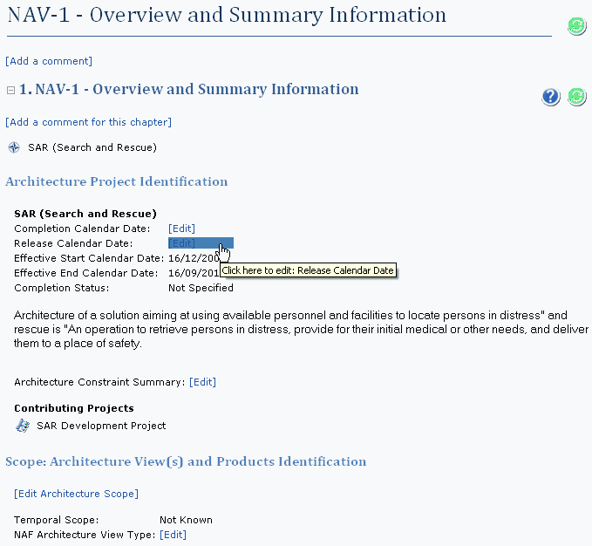Edit the Architecture Constraint Summary
This screenshot has height=546, width=592.
(202, 382)
